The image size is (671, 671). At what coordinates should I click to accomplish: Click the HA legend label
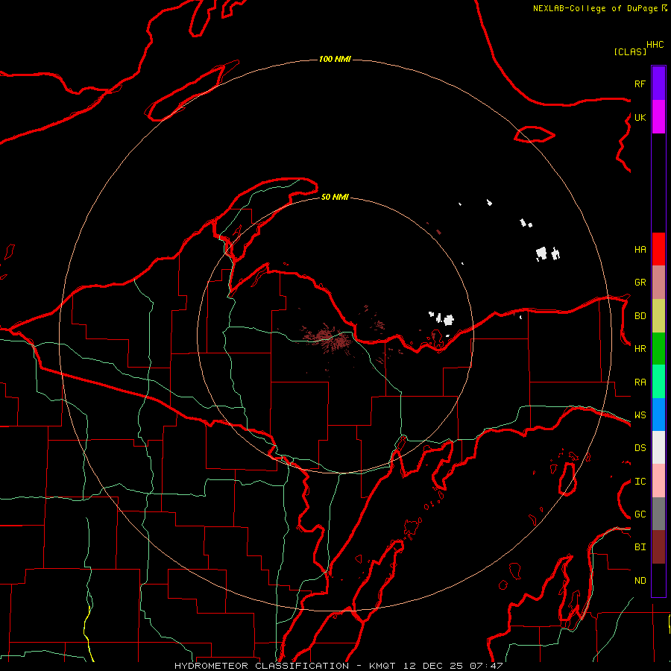point(640,250)
